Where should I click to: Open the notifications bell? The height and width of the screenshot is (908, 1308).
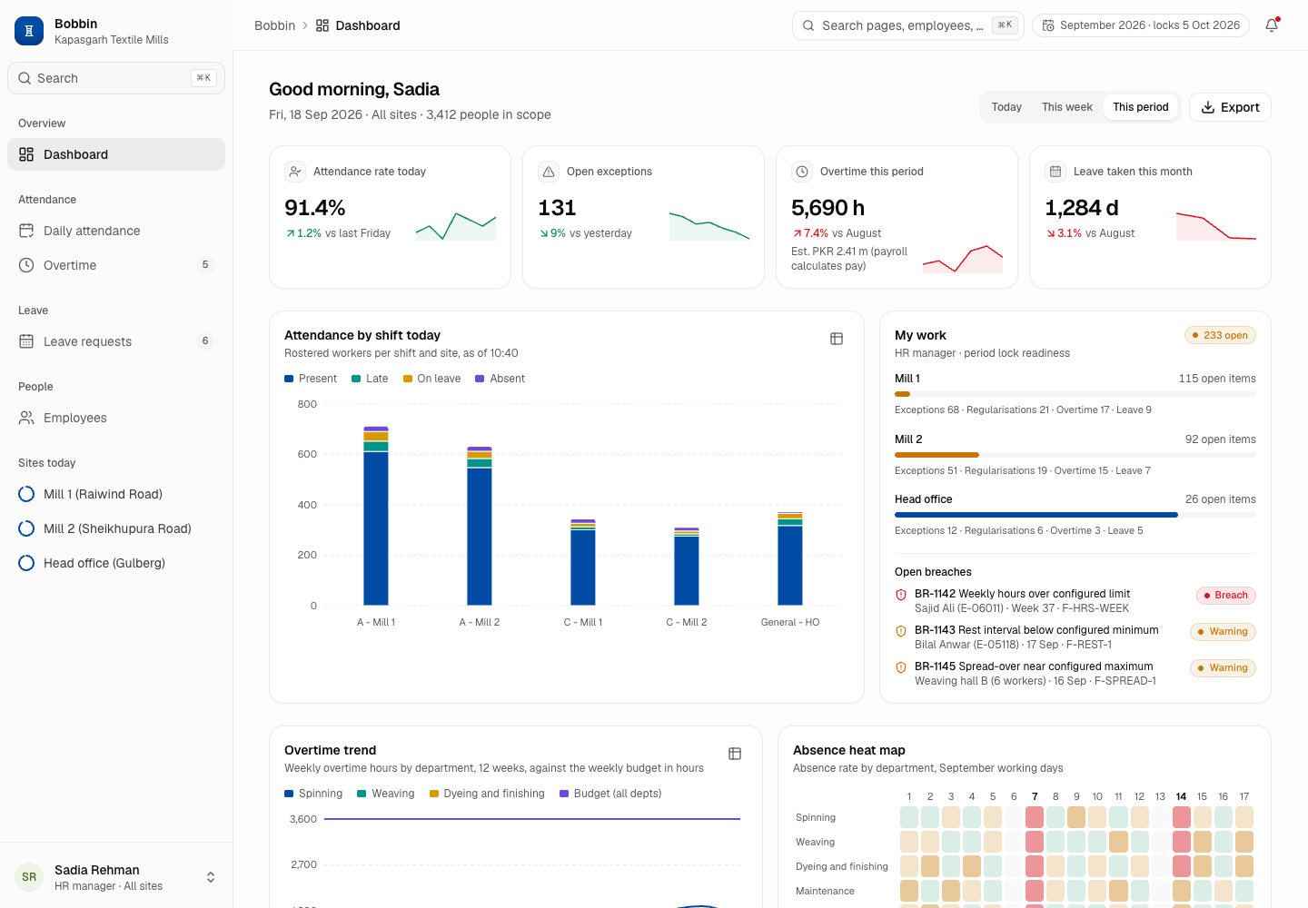coord(1272,25)
